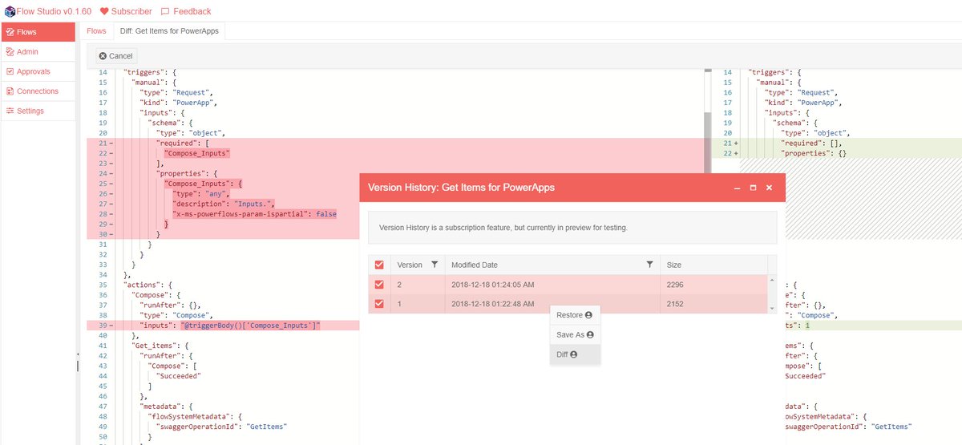Click removed line "Compose_Inputs" on line 22

coord(197,152)
